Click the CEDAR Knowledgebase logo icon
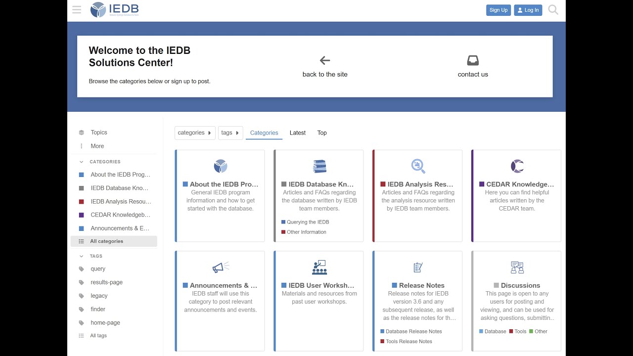 pos(517,166)
